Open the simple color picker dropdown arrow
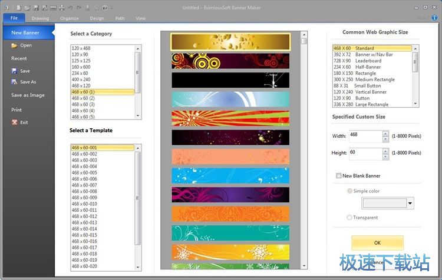Image resolution: width=442 pixels, height=280 pixels. pos(410,203)
